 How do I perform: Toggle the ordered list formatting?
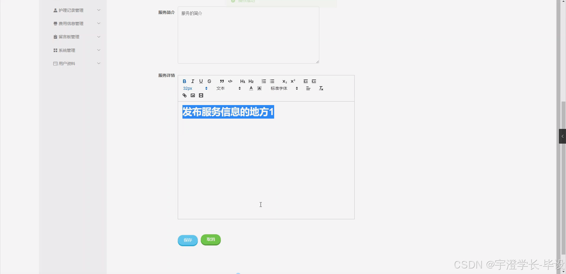tap(264, 81)
